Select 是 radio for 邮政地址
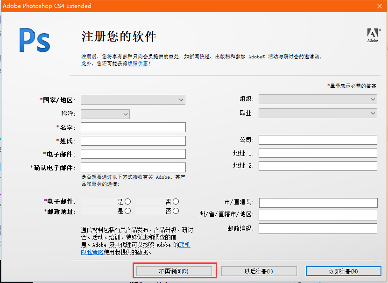388x283 pixels. (127, 211)
